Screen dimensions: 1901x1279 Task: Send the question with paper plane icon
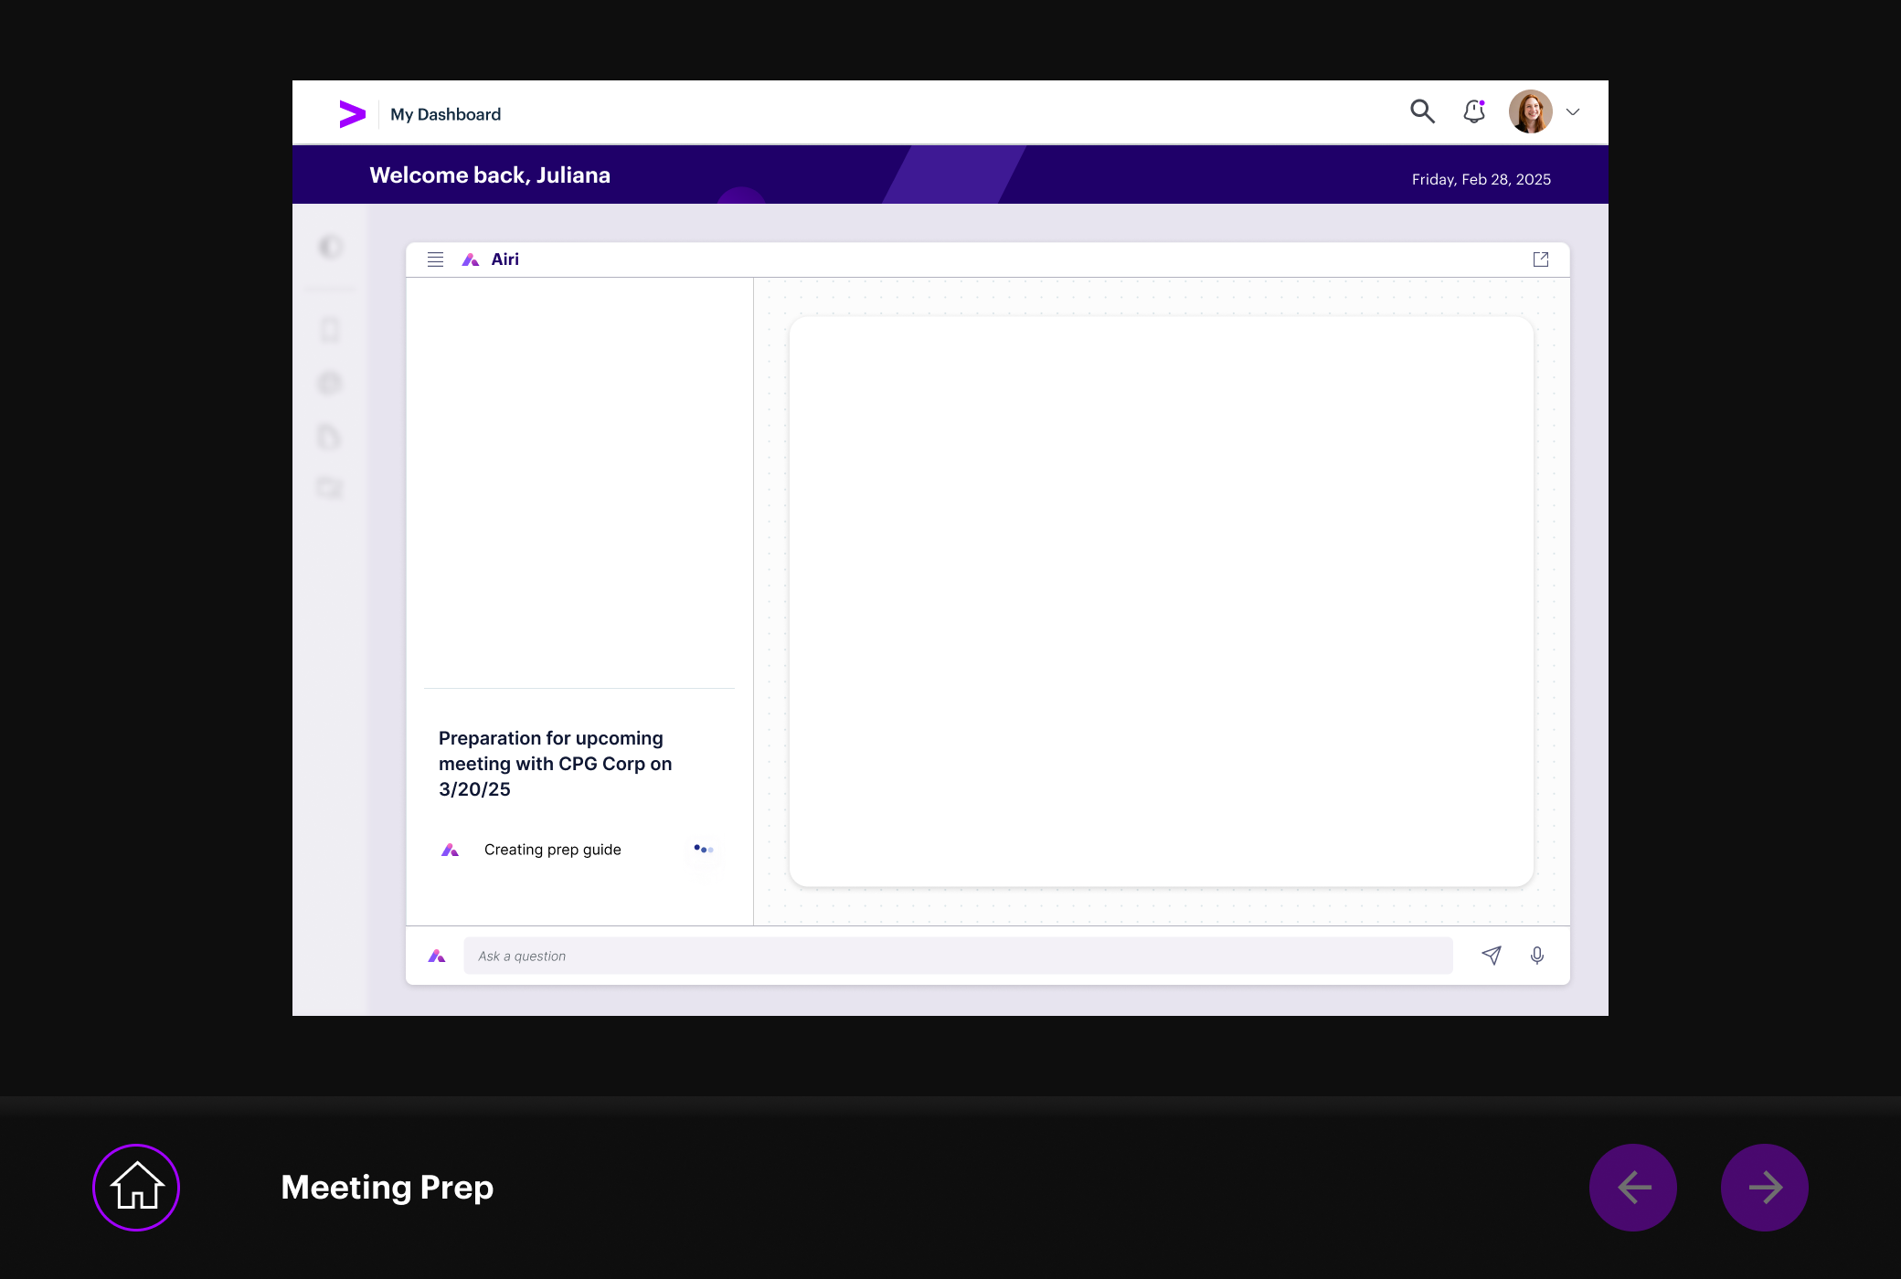[1492, 956]
